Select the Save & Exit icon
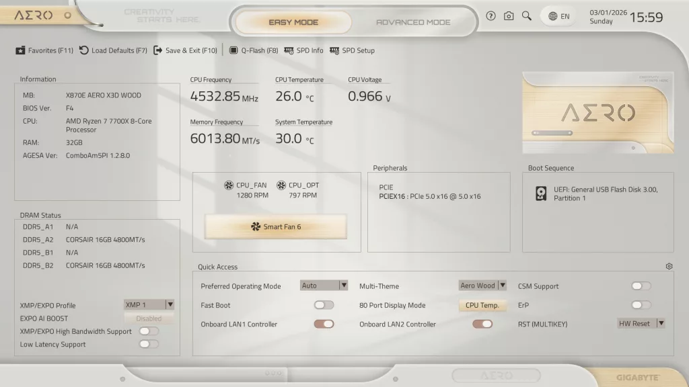The height and width of the screenshot is (387, 689). 156,50
